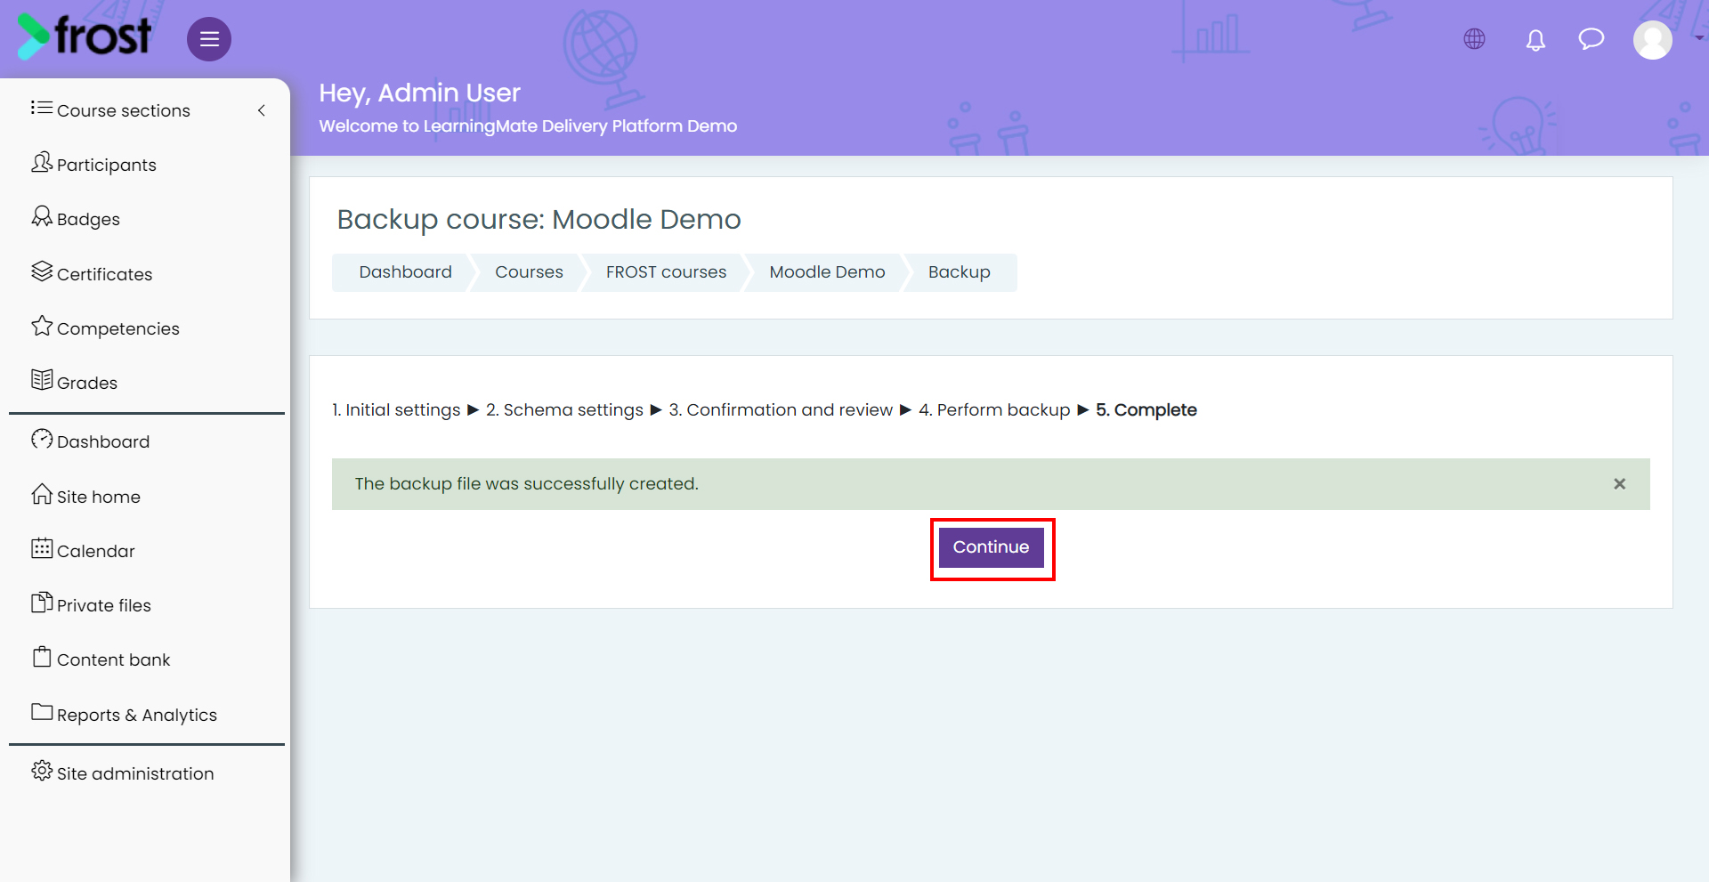Open the user menu dropdown arrow
Viewport: 1709px width, 882px height.
(x=1699, y=38)
